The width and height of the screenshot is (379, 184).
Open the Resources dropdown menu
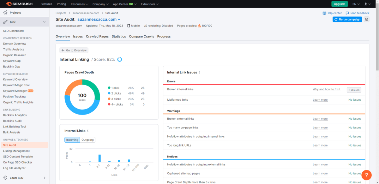coord(80,4)
